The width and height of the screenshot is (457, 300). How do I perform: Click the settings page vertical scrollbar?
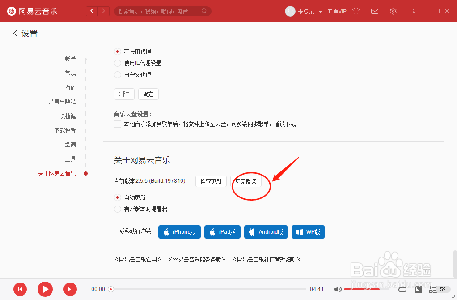click(x=455, y=264)
